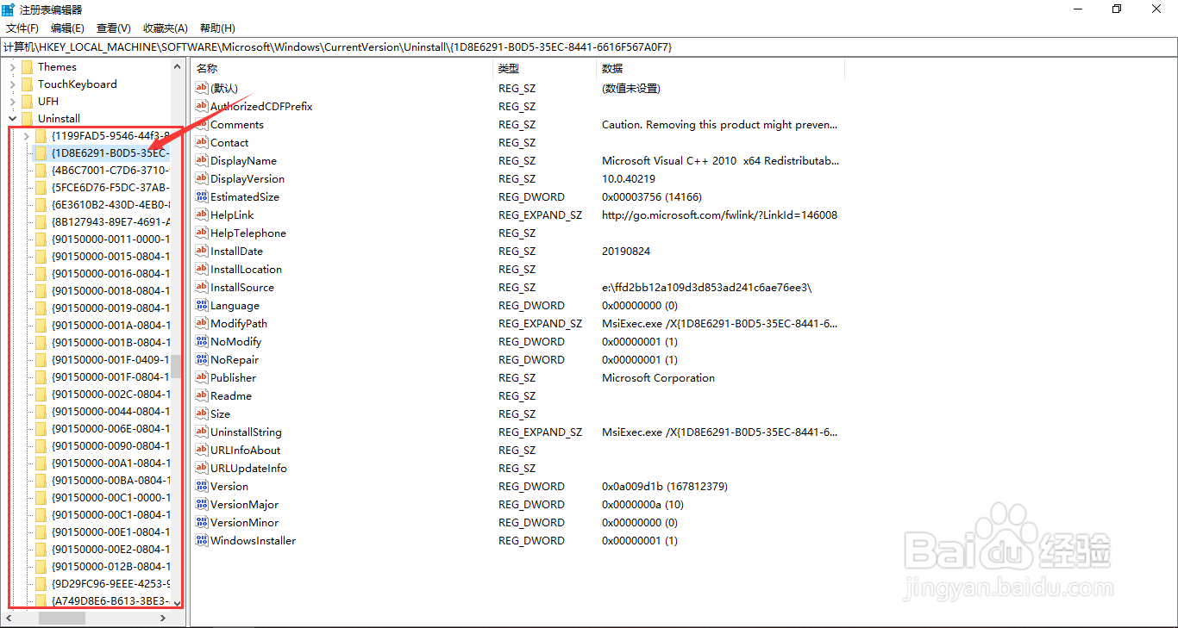The height and width of the screenshot is (628, 1178).
Task: Click the HelpLink value icon
Action: point(203,215)
